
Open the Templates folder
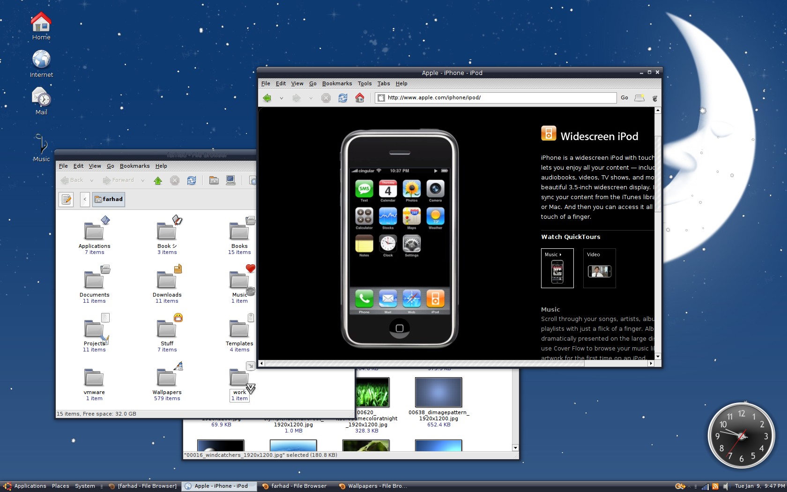point(239,333)
